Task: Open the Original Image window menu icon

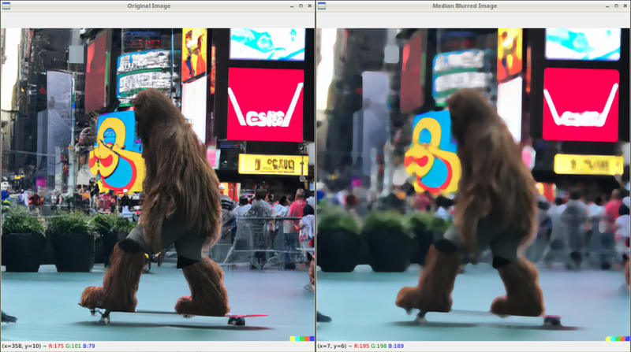Action: 6,6
